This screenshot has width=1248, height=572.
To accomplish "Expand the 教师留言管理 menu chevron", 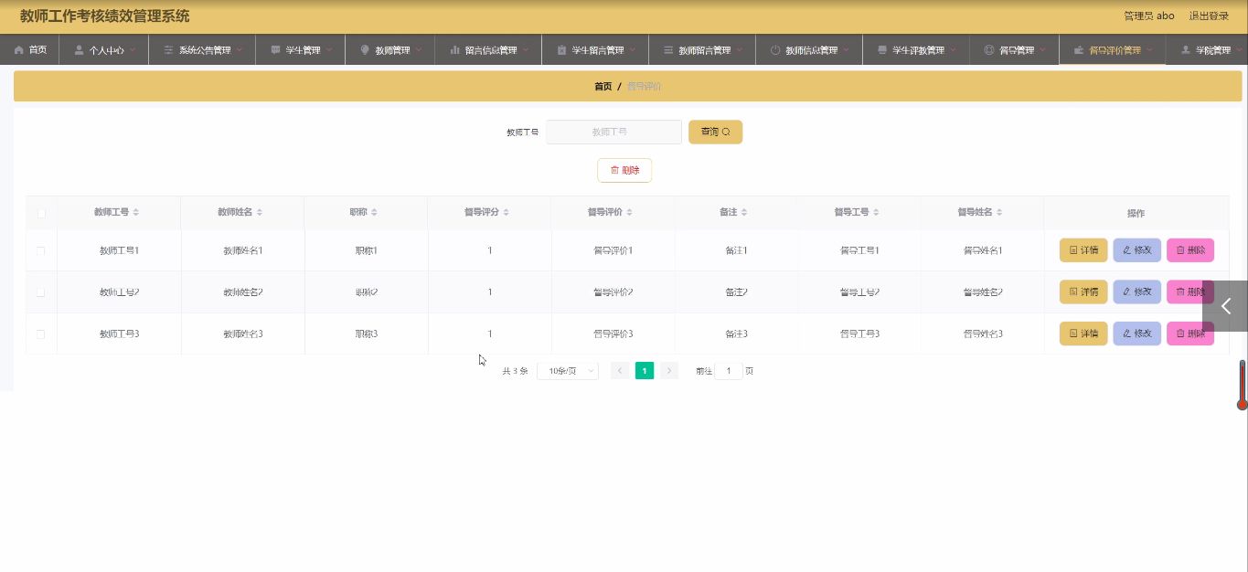I will coord(740,49).
